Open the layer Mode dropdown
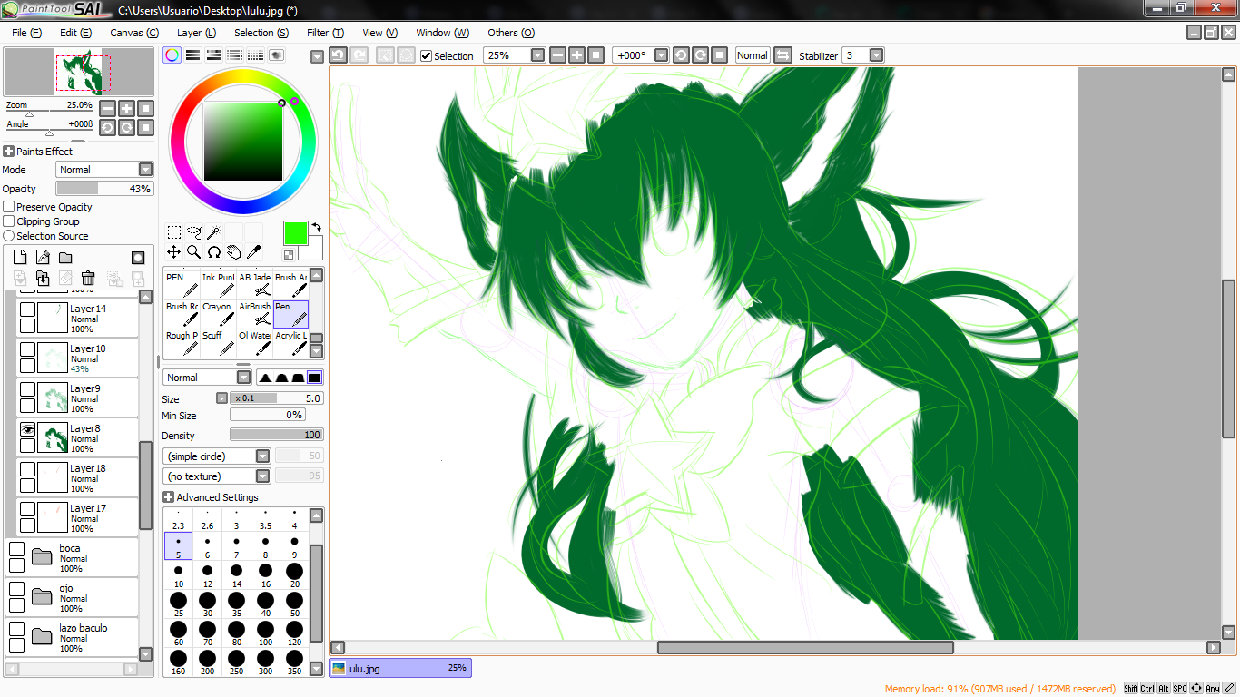 pyautogui.click(x=105, y=170)
